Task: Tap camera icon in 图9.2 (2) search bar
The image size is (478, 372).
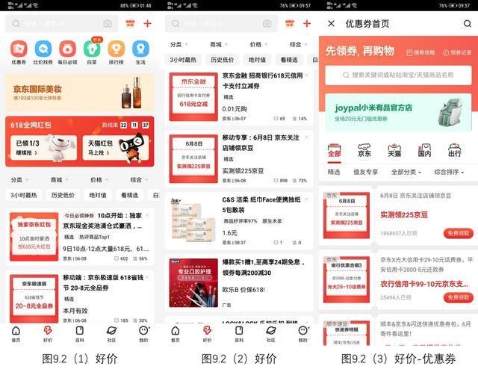Action: [267, 23]
